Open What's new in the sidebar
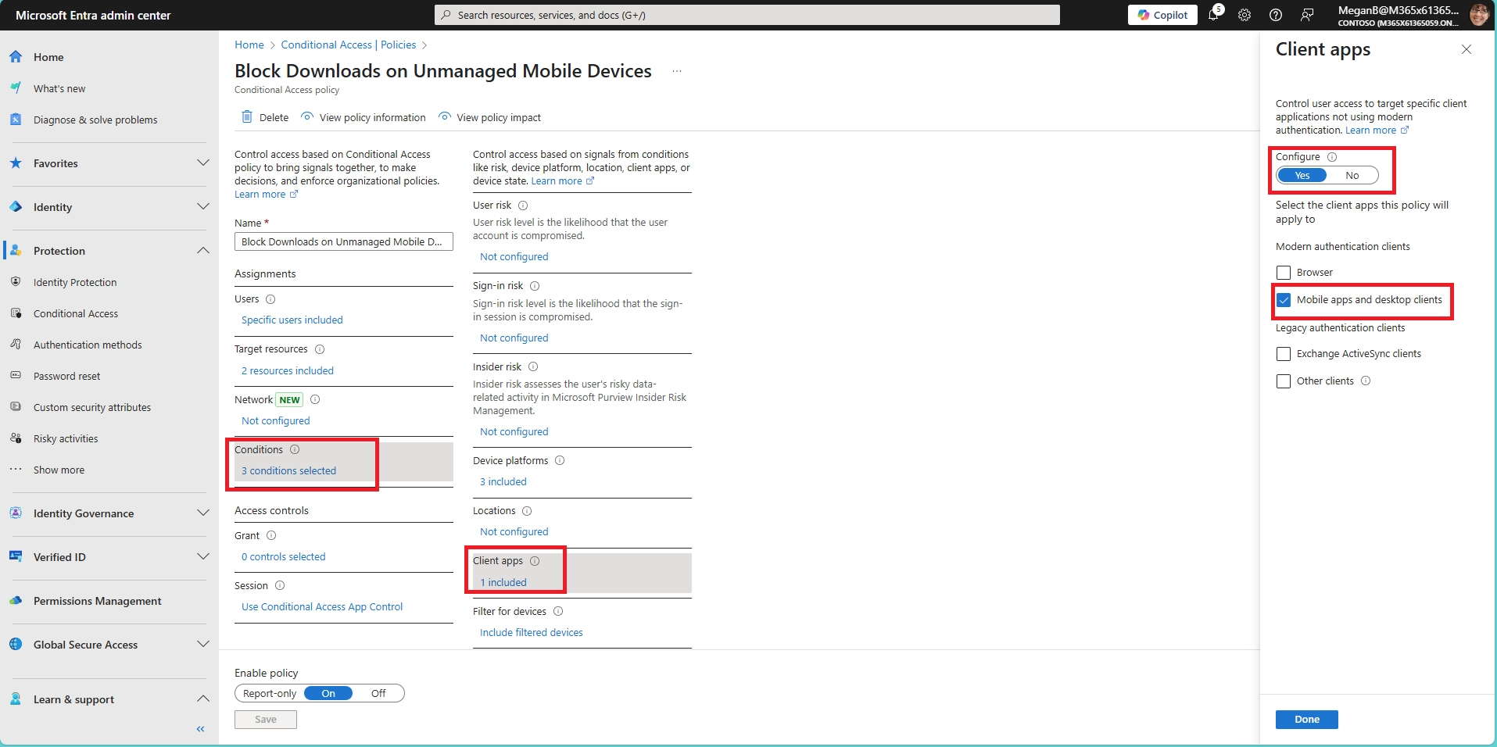1497x747 pixels. click(x=59, y=88)
